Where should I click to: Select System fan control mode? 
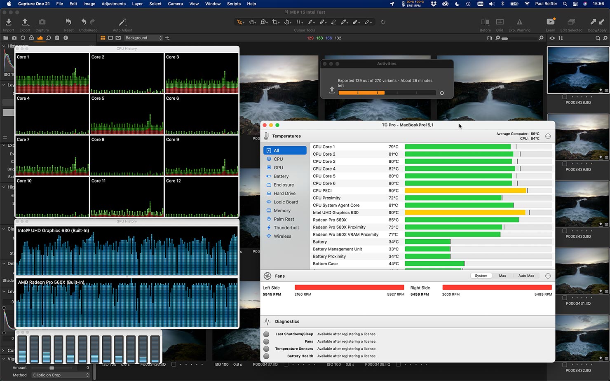[x=481, y=276]
